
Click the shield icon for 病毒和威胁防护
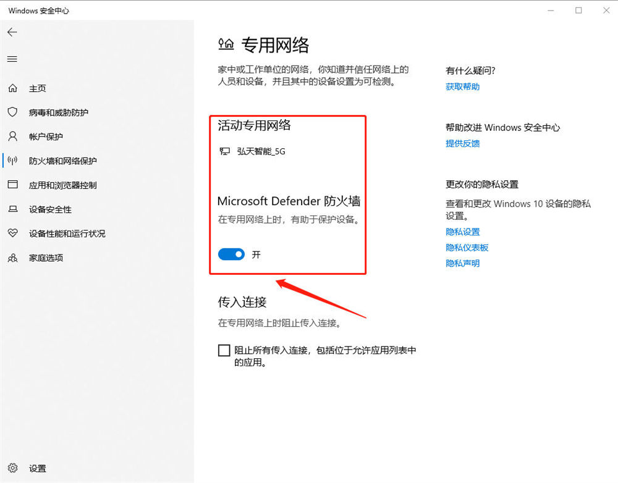[x=12, y=112]
